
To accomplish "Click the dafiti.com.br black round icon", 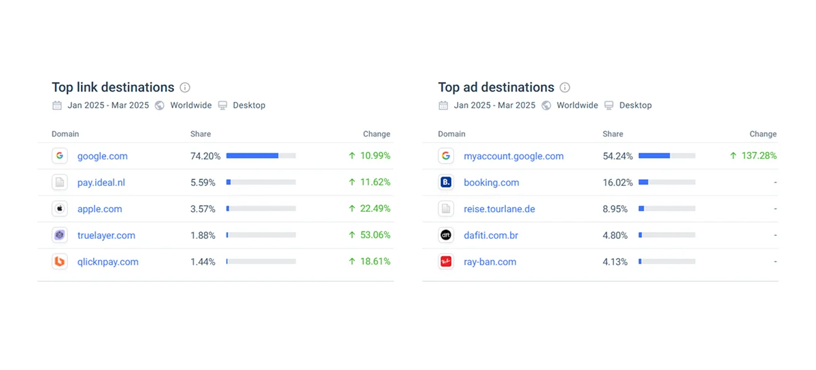I will [x=446, y=236].
